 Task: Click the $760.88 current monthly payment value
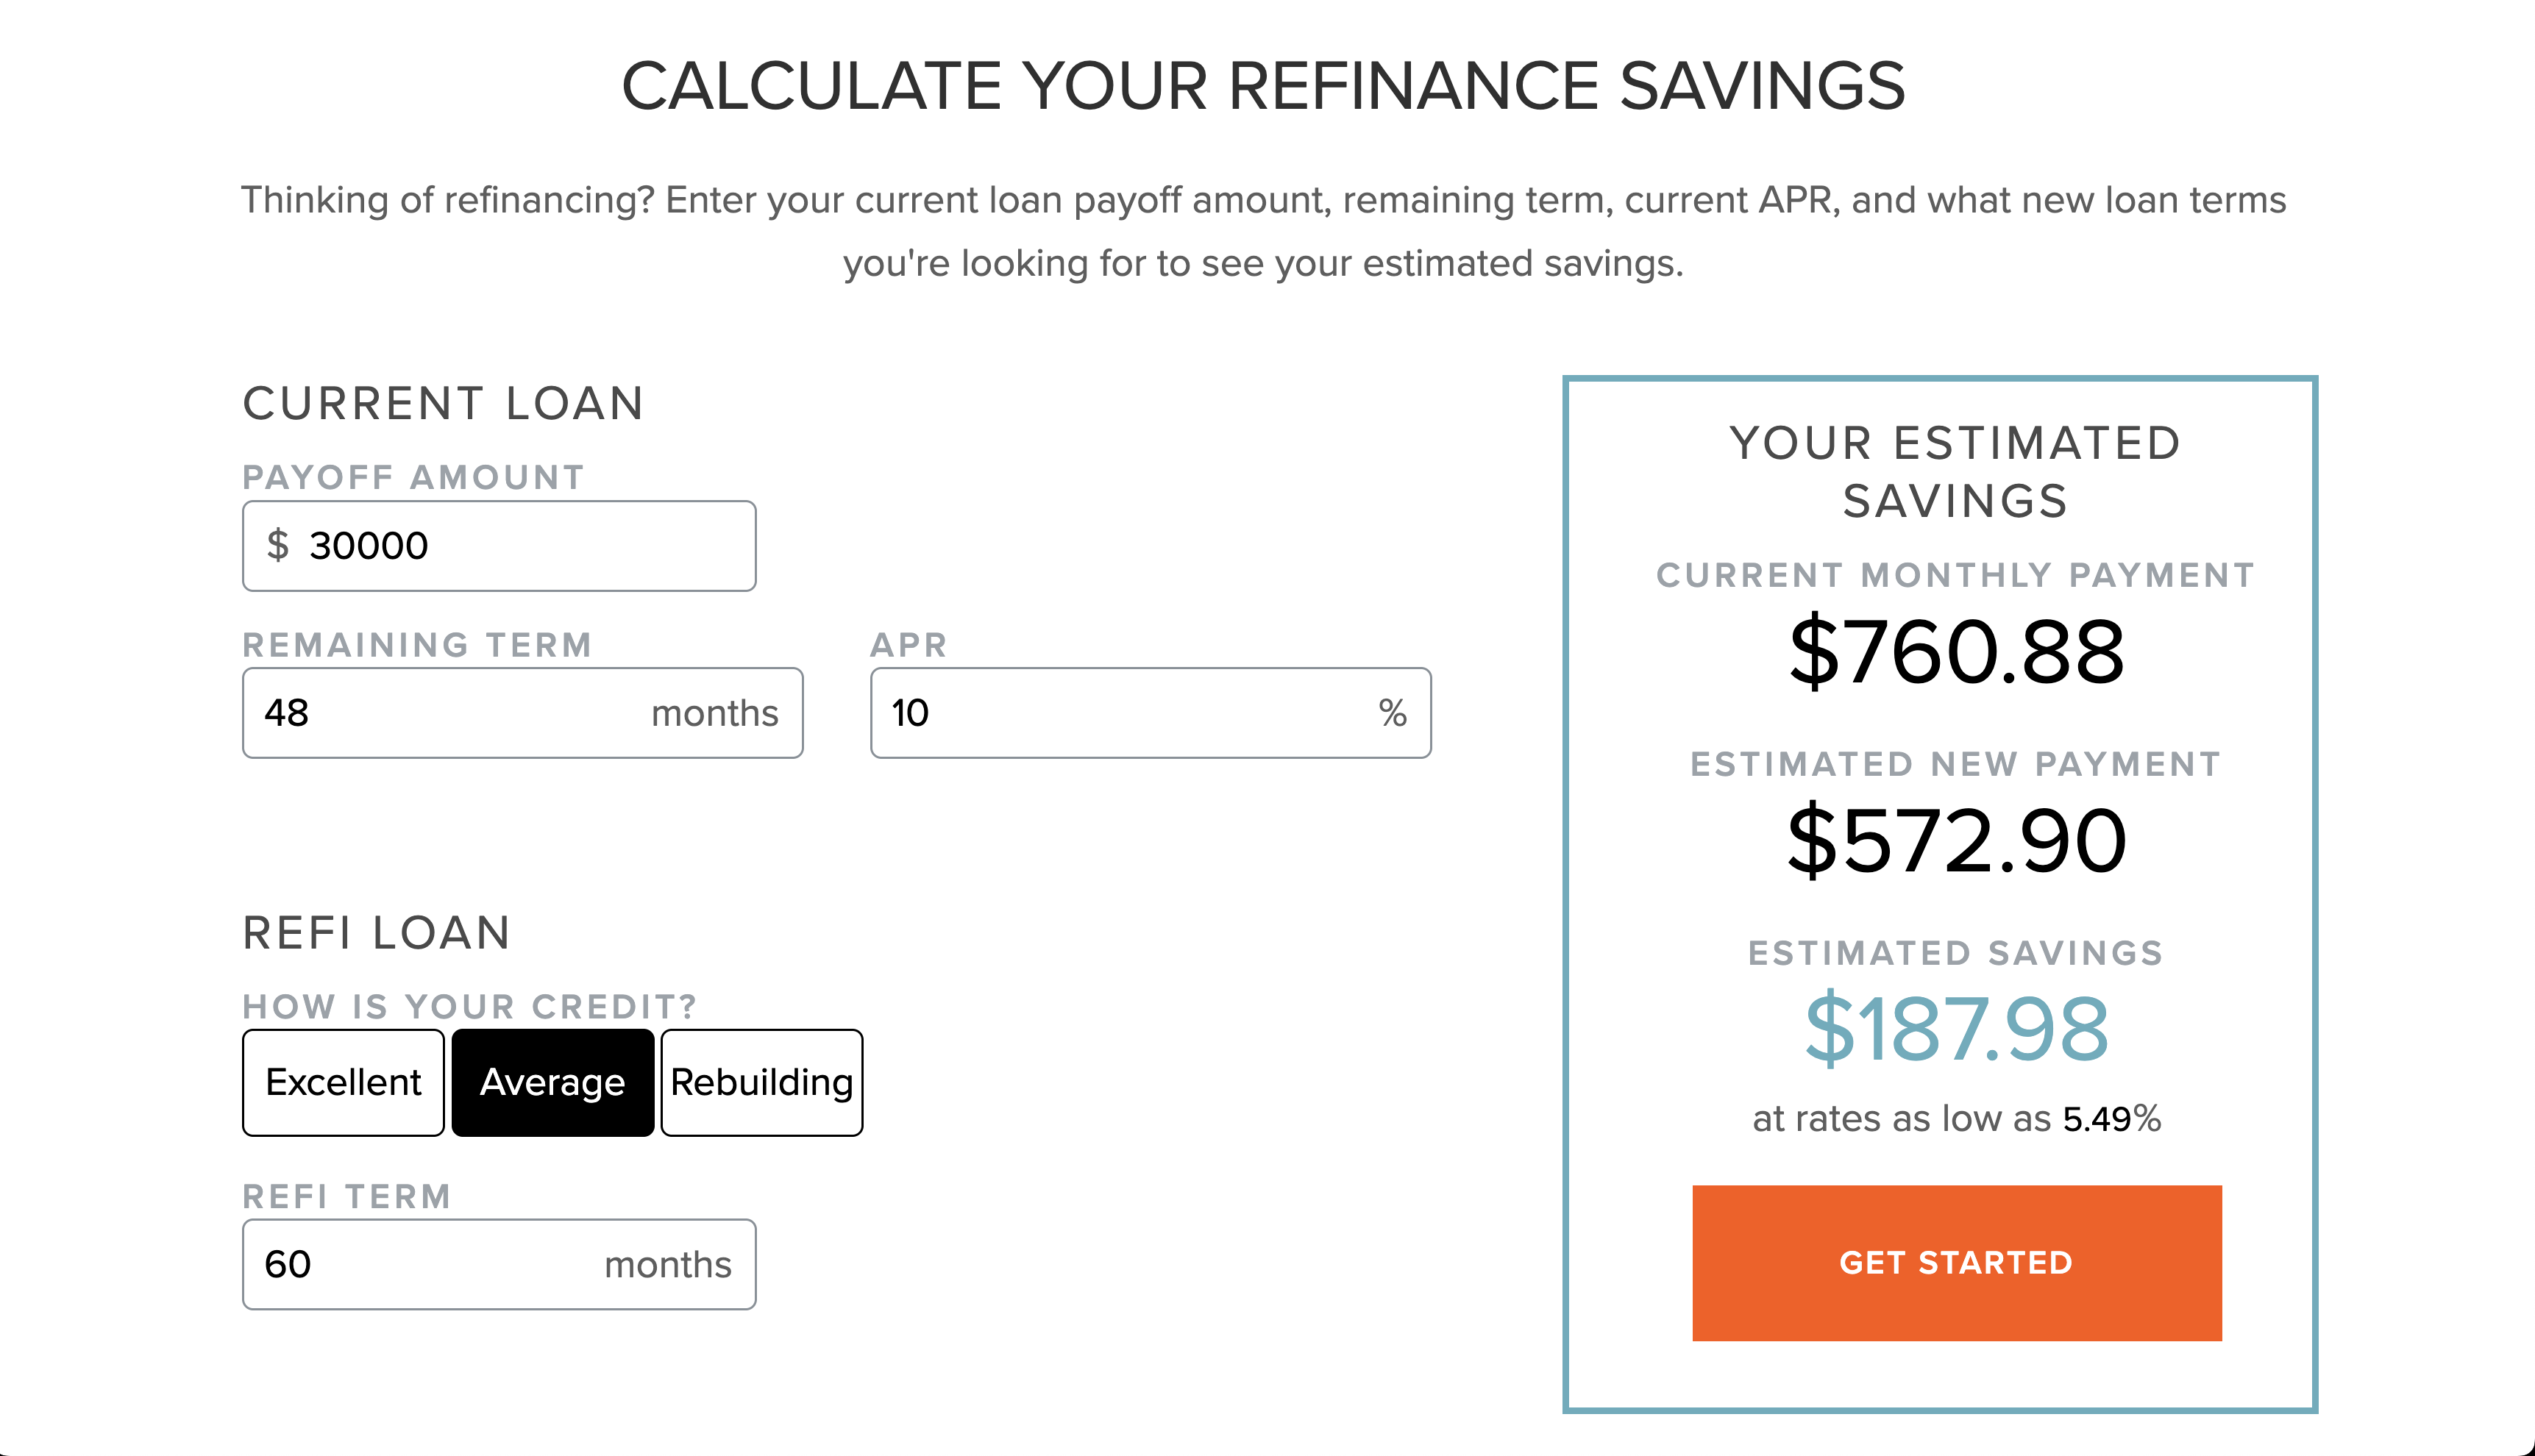1956,652
